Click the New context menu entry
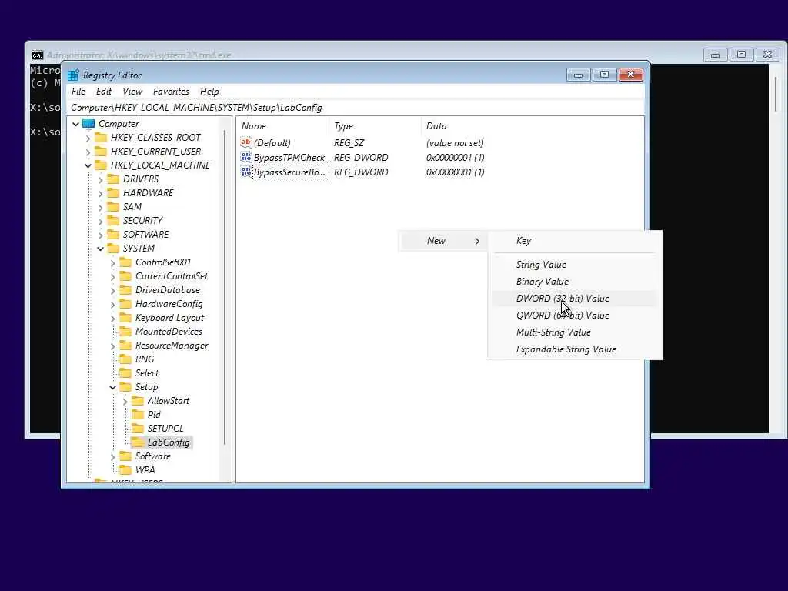Screen dimensions: 788x591 click(x=443, y=241)
